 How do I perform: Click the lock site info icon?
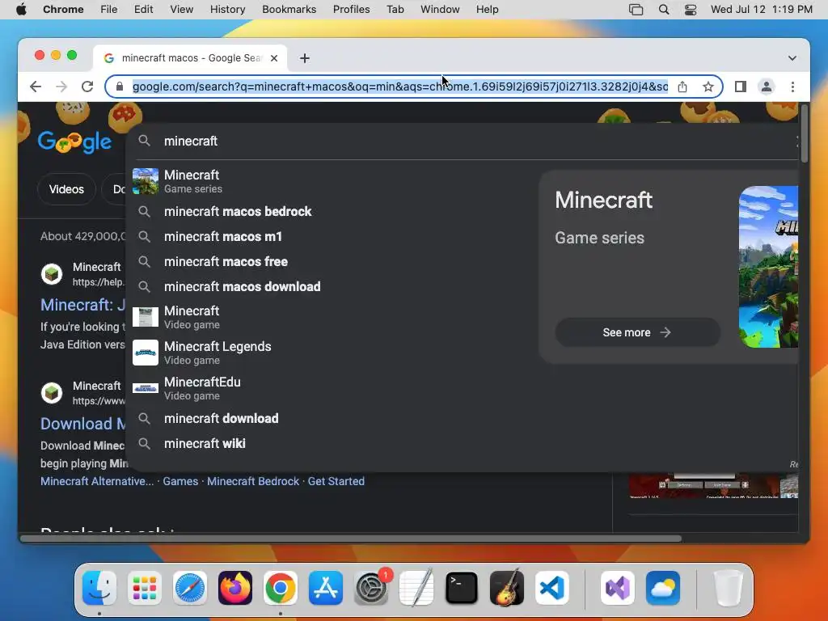coord(120,87)
